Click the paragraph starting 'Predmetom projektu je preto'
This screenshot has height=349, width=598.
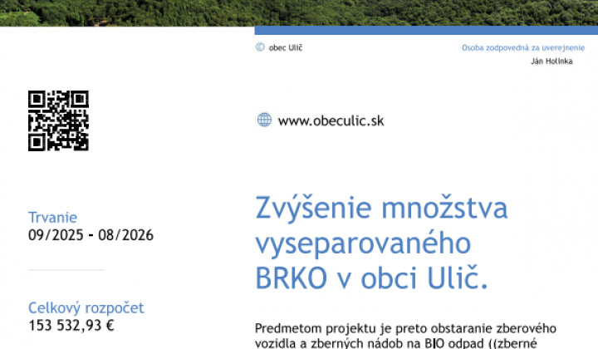coord(405,336)
